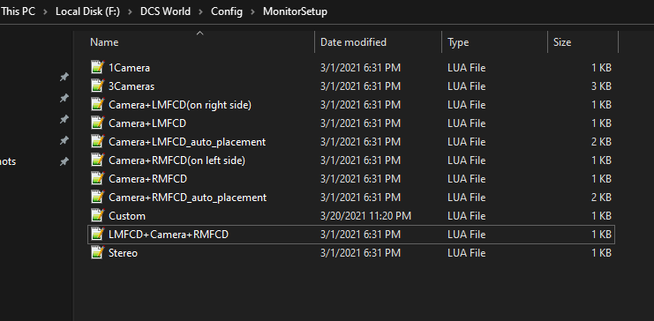Screen dimensions: 654x321
Task: Go to Config folder in breadcrumb
Action: point(227,11)
